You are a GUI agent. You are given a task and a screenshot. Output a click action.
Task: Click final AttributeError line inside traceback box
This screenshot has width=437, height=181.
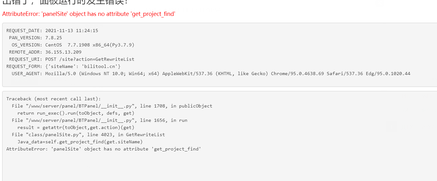pos(104,149)
